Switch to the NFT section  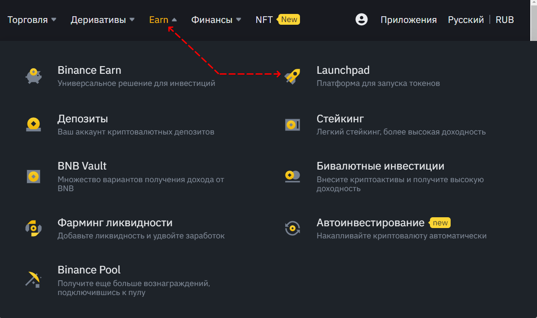[x=264, y=19]
